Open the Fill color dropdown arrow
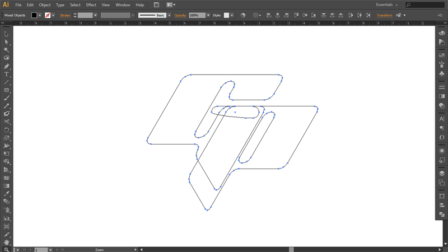 tap(40, 16)
